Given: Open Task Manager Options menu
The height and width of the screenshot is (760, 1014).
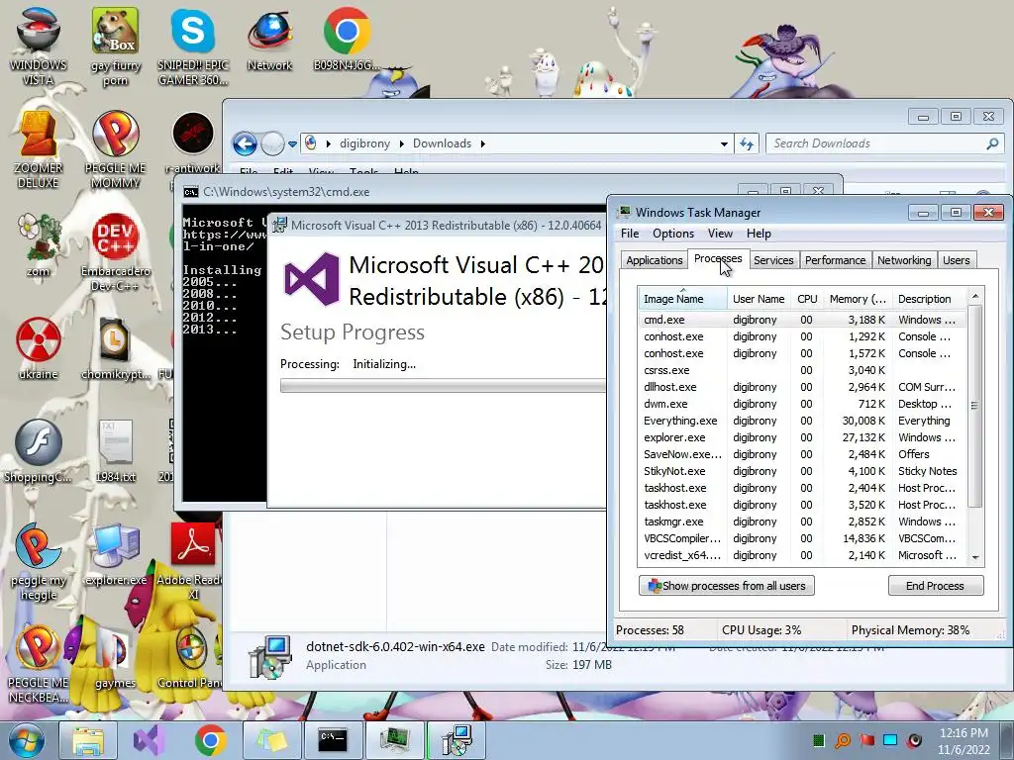Looking at the screenshot, I should [x=673, y=234].
